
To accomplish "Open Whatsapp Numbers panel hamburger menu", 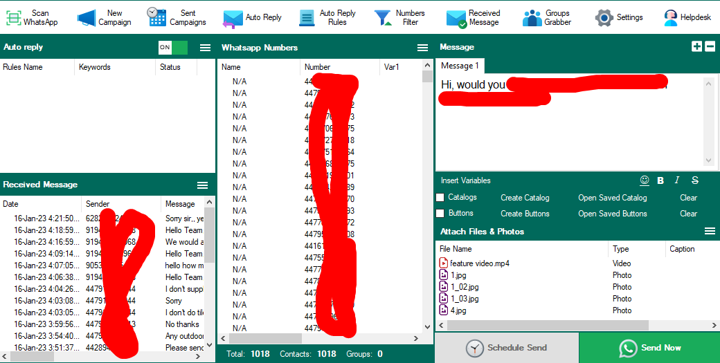I will point(422,48).
